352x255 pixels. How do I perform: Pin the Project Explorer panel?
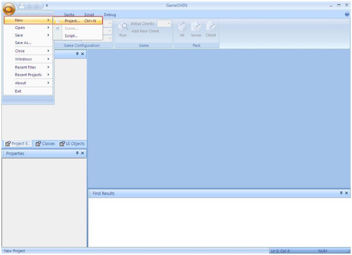click(x=77, y=54)
